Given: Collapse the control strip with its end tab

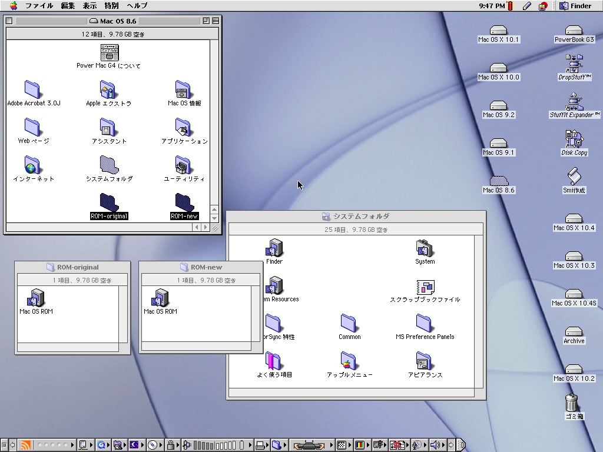Looking at the screenshot, I should 460,445.
